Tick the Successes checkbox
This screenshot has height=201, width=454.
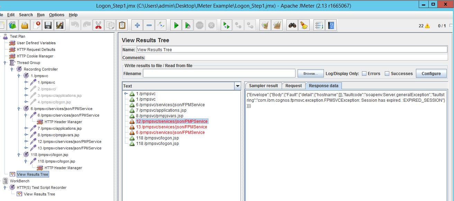[387, 73]
